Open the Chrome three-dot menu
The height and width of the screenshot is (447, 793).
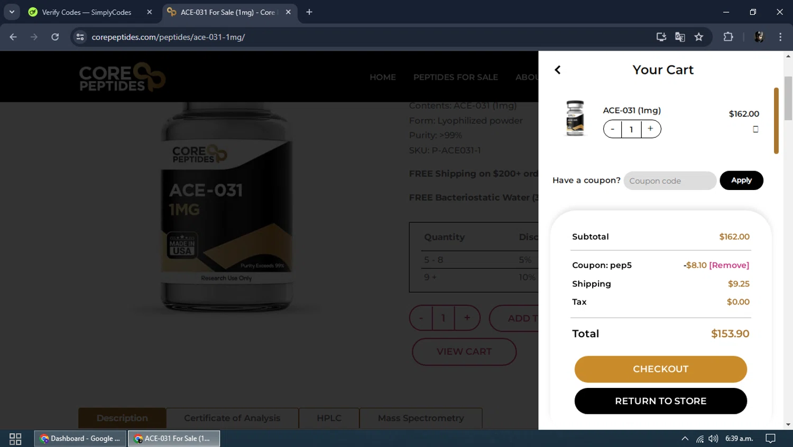[780, 37]
